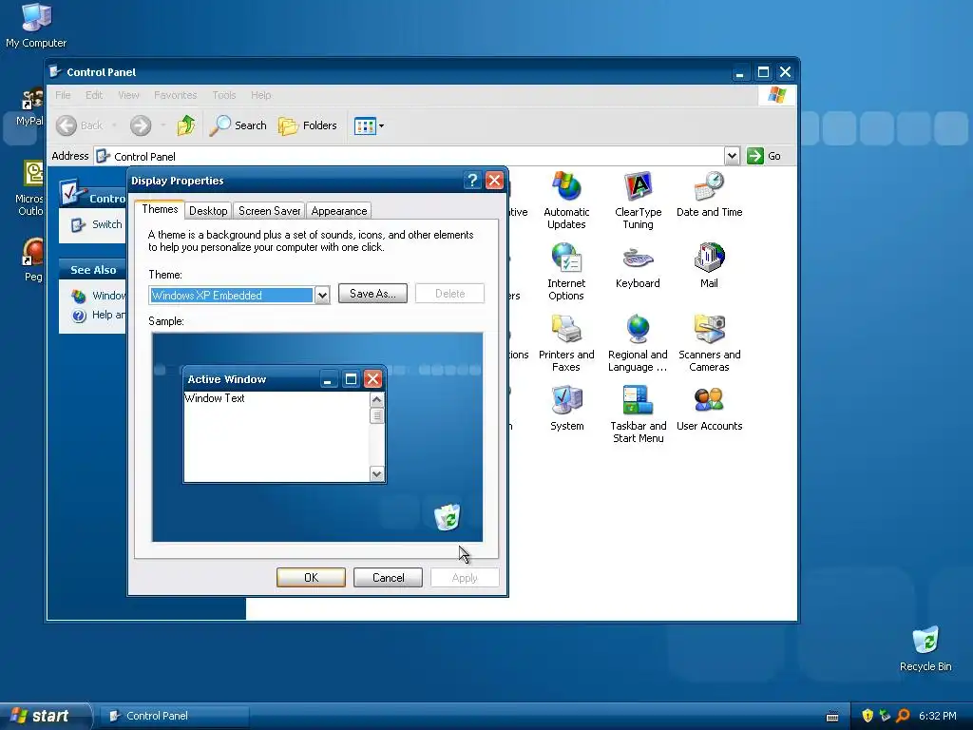The height and width of the screenshot is (730, 973).
Task: Click the Help link under See Also
Action: pos(99,316)
